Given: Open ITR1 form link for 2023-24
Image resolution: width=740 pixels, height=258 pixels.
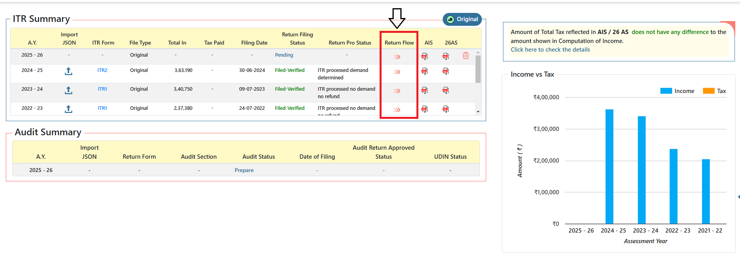Looking at the screenshot, I should pos(102,89).
